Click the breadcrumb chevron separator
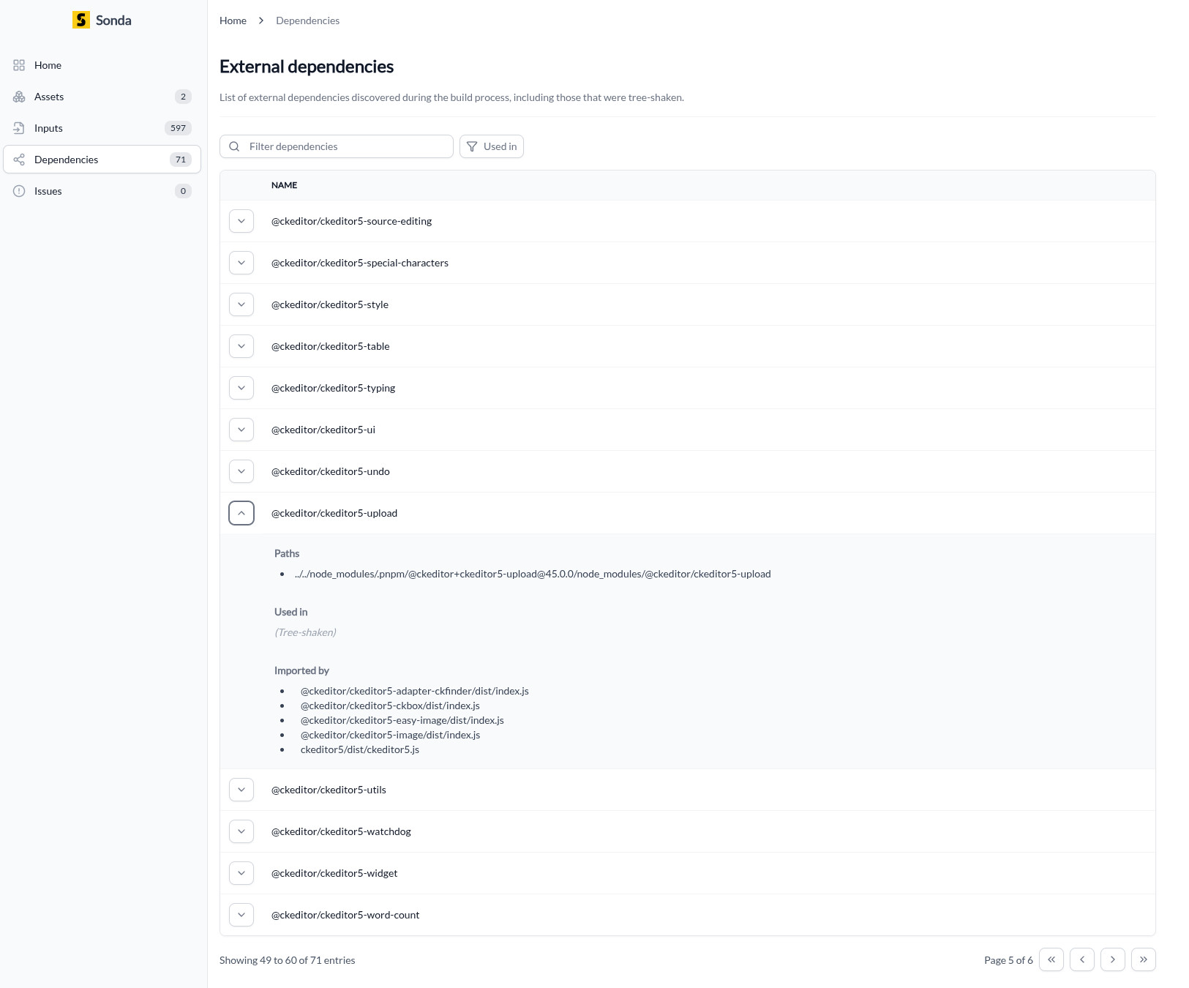This screenshot has width=1189, height=988. point(261,20)
